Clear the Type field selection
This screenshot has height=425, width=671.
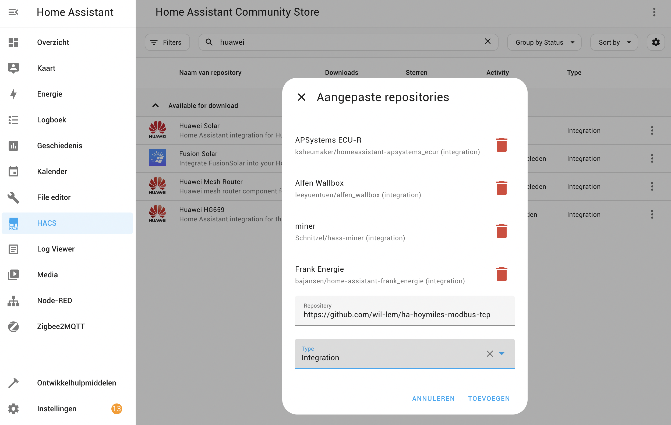(490, 354)
